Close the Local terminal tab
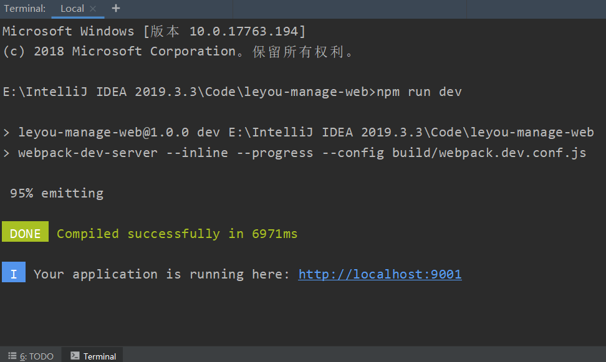 point(93,9)
